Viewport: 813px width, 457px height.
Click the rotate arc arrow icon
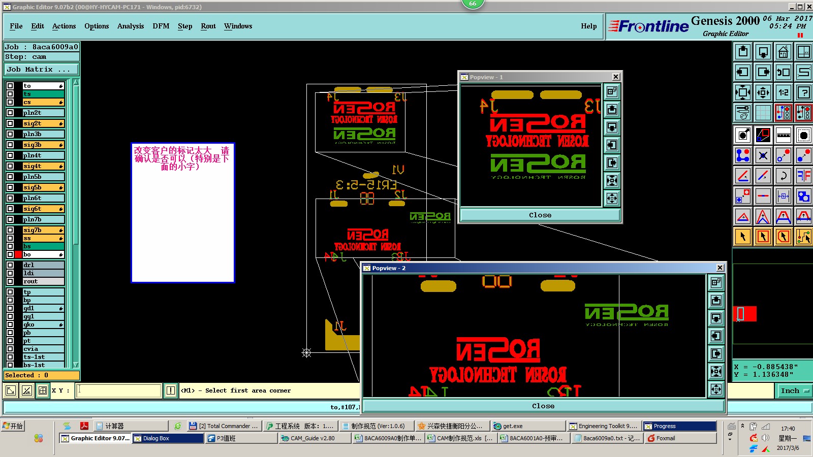pos(784,176)
